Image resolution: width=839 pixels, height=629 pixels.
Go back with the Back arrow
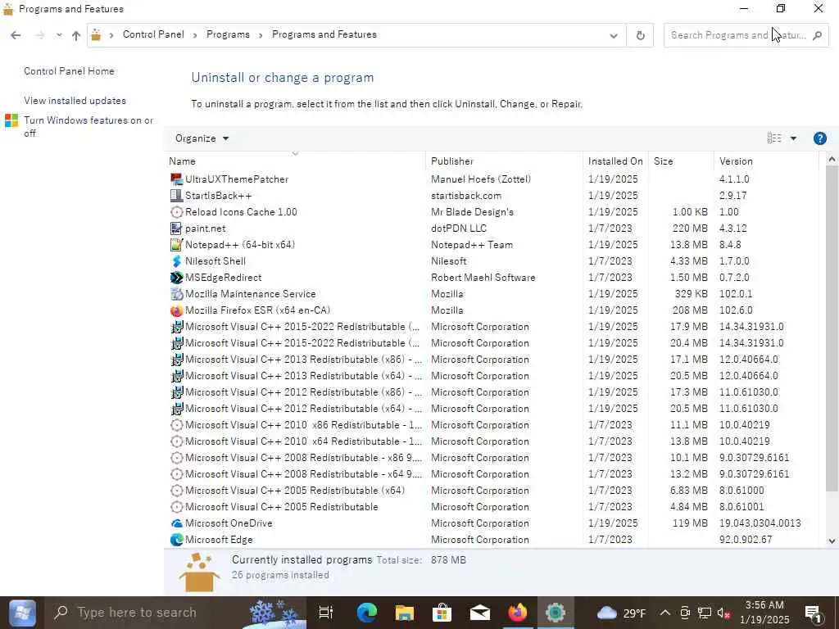(16, 35)
